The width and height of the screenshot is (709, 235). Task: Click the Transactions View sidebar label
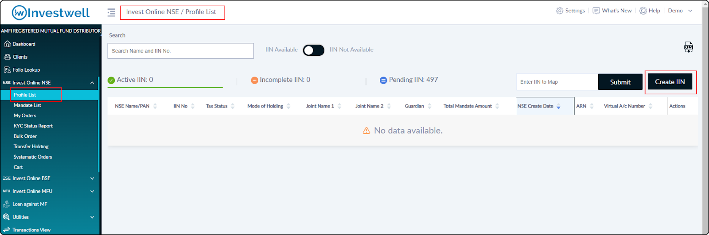pos(31,230)
